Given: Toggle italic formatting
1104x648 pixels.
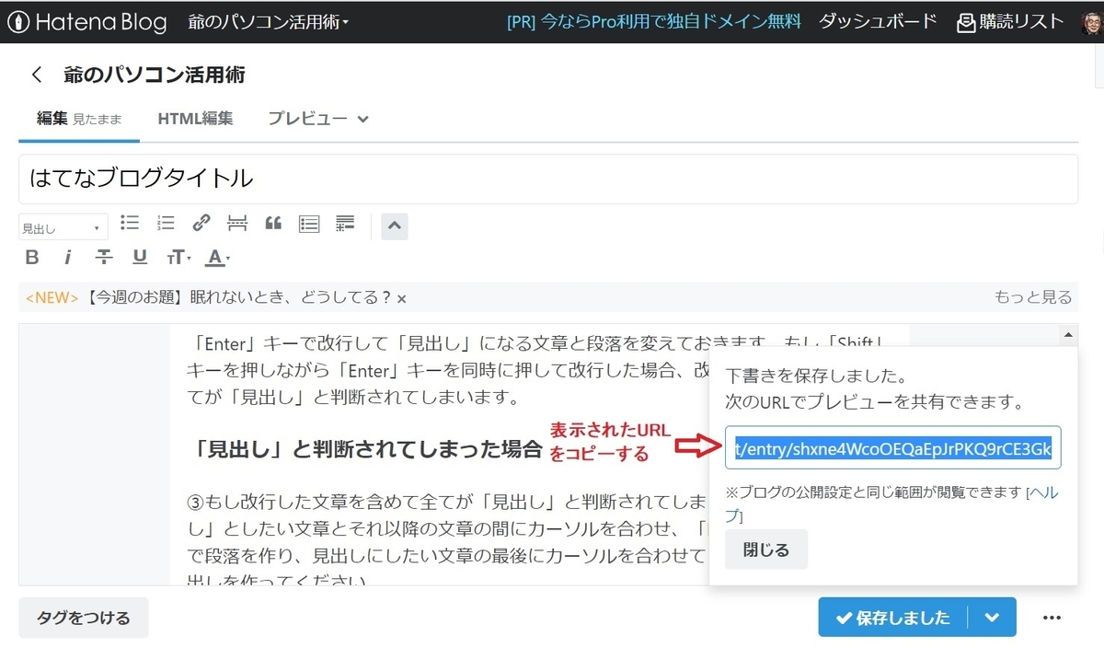Looking at the screenshot, I should (68, 258).
